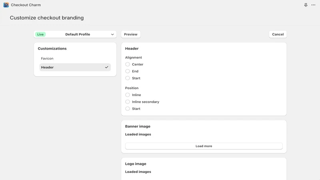The height and width of the screenshot is (180, 320).
Task: Click the Position label
Action: point(132,88)
